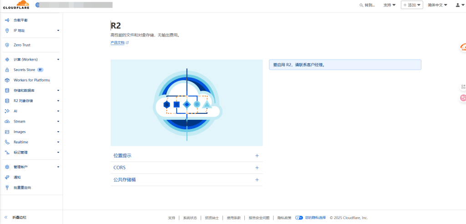Viewport: 466px width, 224px height.
Task: Click the 折叠边栏 button
Action: 19,218
